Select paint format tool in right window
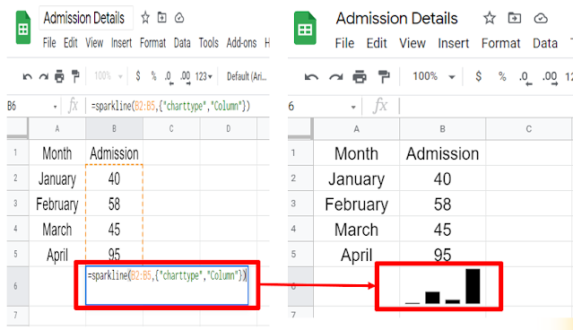 click(384, 77)
